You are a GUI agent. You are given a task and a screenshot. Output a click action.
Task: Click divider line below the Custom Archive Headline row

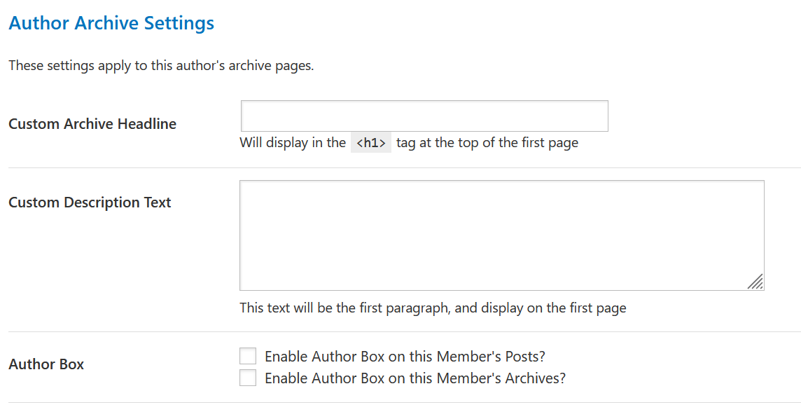coord(404,168)
